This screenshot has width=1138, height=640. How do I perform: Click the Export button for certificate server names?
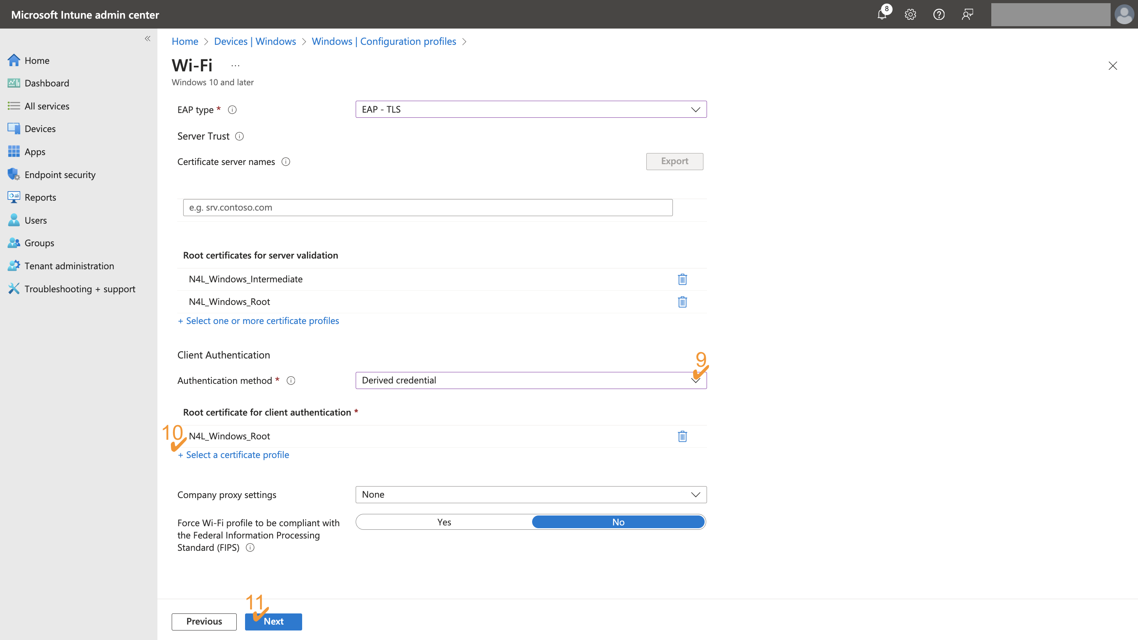(674, 161)
